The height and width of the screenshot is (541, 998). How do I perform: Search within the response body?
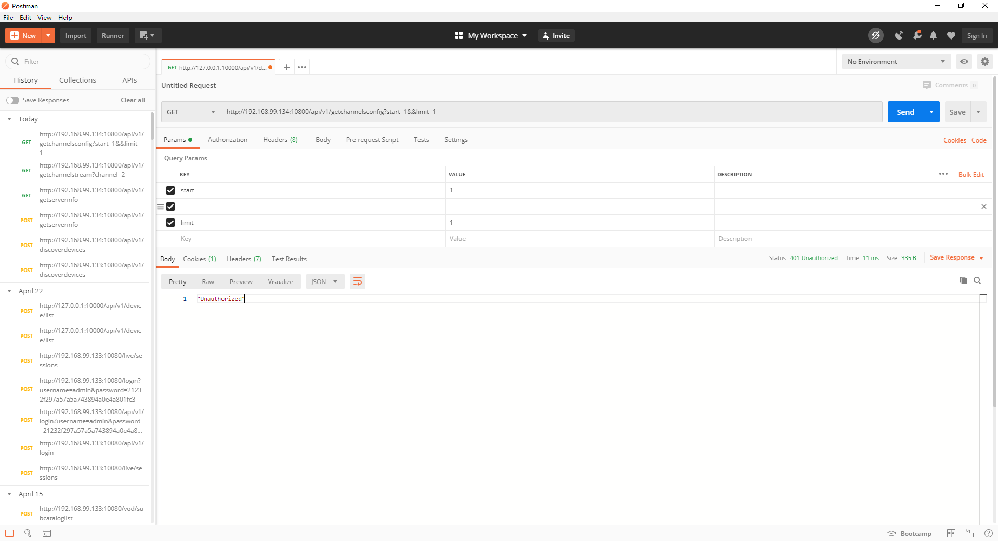coord(977,280)
